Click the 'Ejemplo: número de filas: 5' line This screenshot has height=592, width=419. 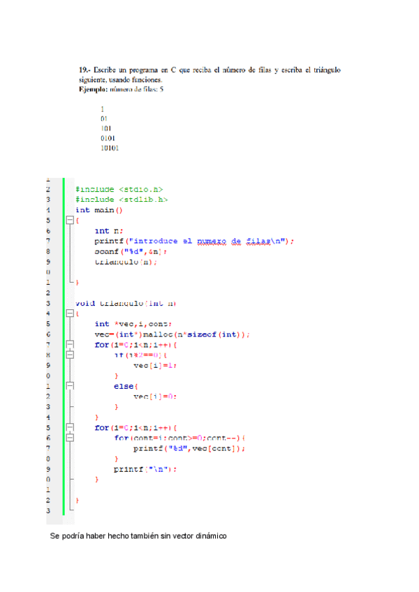(x=121, y=89)
